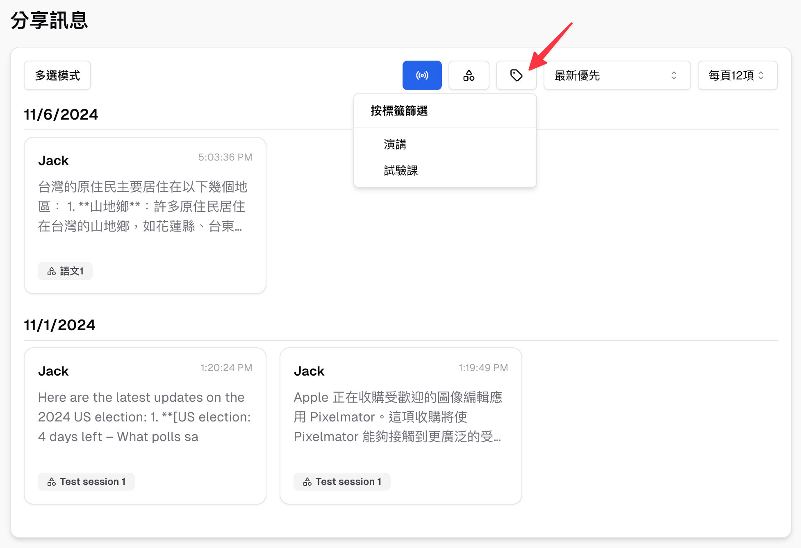801x548 pixels.
Task: Click the 按標籤篩選 menu header
Action: point(399,111)
